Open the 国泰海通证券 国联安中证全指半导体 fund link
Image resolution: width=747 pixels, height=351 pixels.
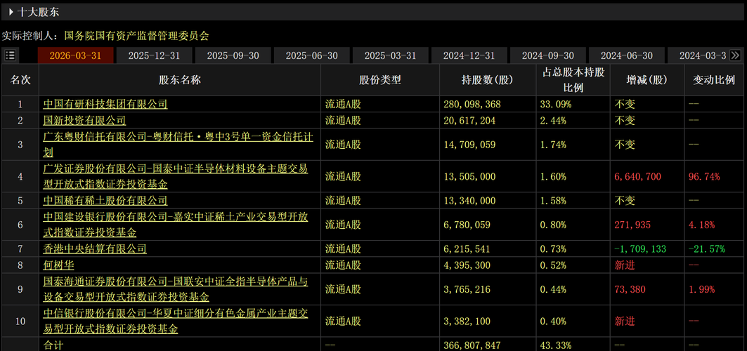175,289
